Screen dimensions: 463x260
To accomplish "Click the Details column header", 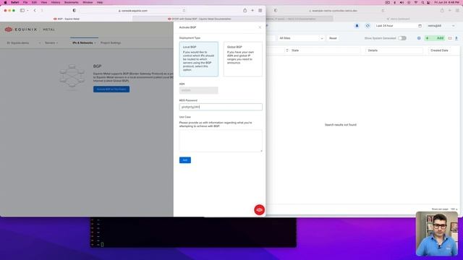I will (x=373, y=51).
